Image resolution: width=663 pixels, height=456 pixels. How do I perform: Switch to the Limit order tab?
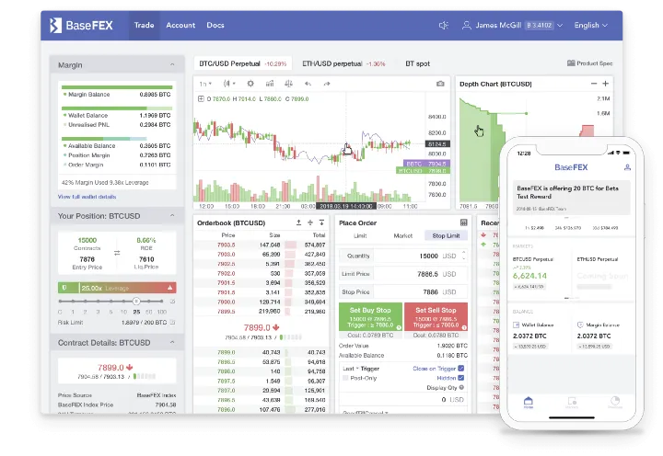[x=360, y=235]
